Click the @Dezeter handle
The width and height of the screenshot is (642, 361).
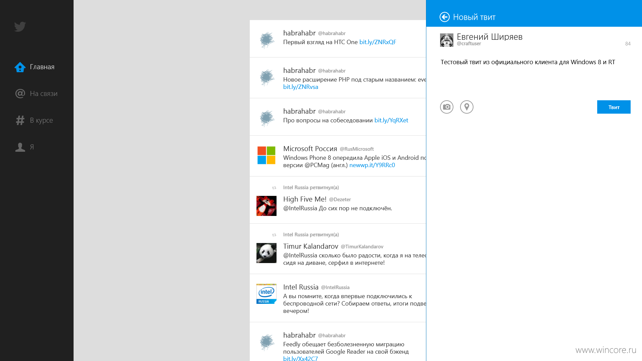(x=340, y=200)
